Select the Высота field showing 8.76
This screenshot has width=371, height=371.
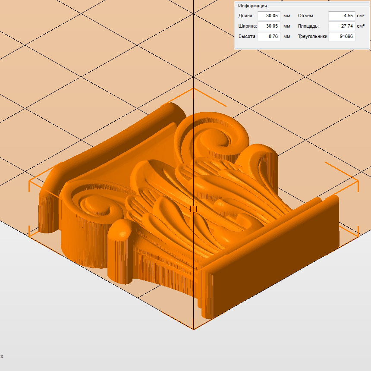pos(269,37)
